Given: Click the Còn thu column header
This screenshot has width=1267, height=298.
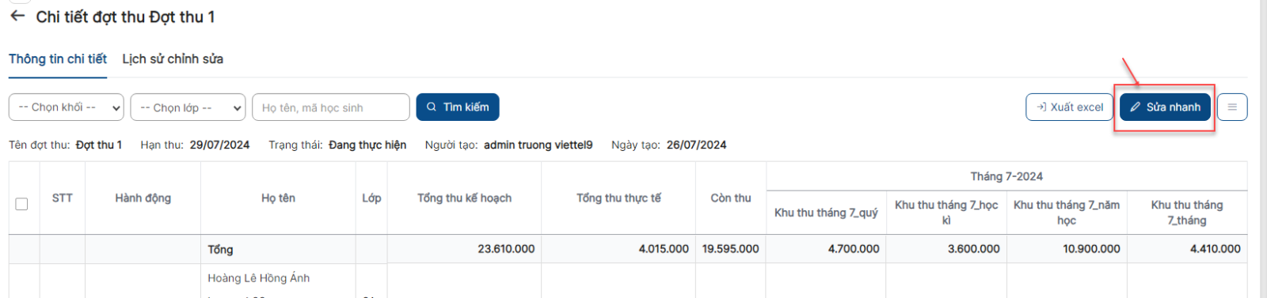Looking at the screenshot, I should coord(731,198).
